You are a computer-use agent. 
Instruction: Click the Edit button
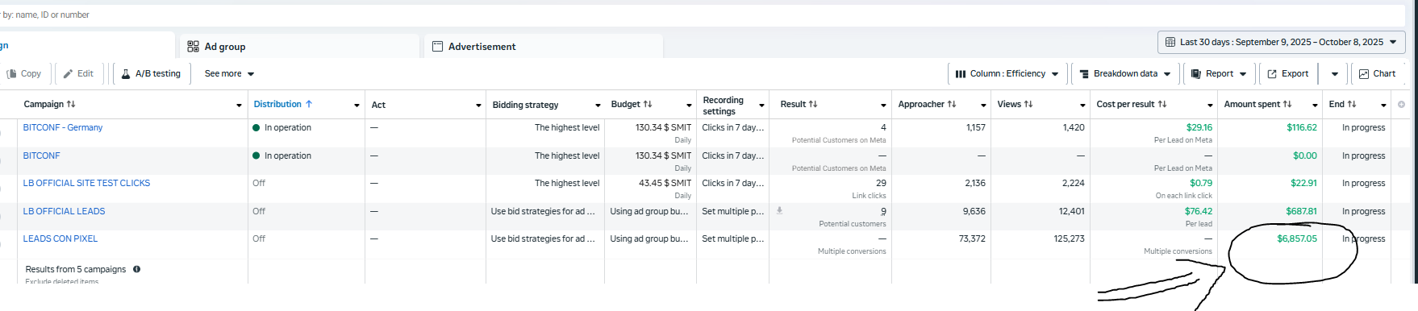[x=78, y=73]
